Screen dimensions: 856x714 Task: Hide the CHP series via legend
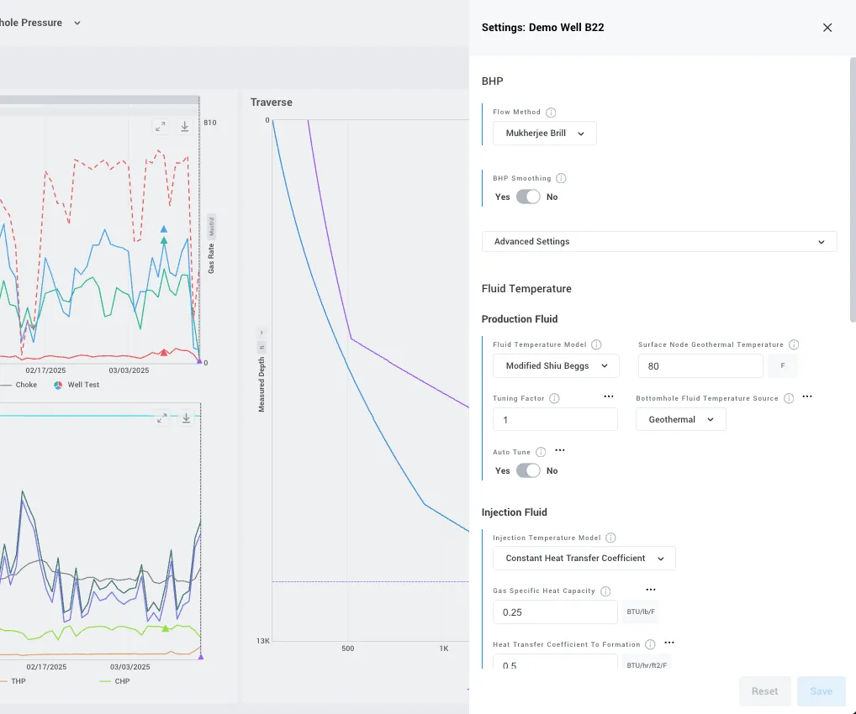pos(115,680)
